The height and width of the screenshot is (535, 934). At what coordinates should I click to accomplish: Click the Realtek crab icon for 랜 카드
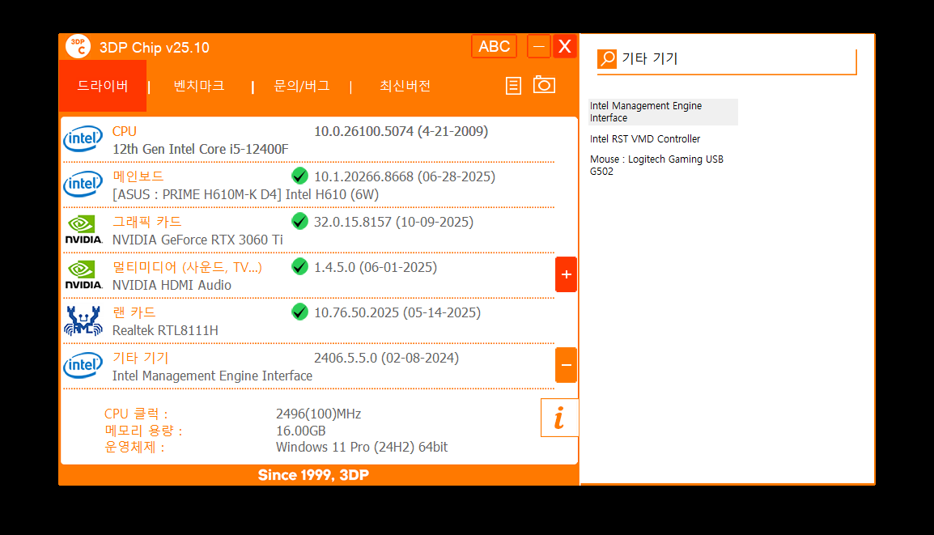83,321
